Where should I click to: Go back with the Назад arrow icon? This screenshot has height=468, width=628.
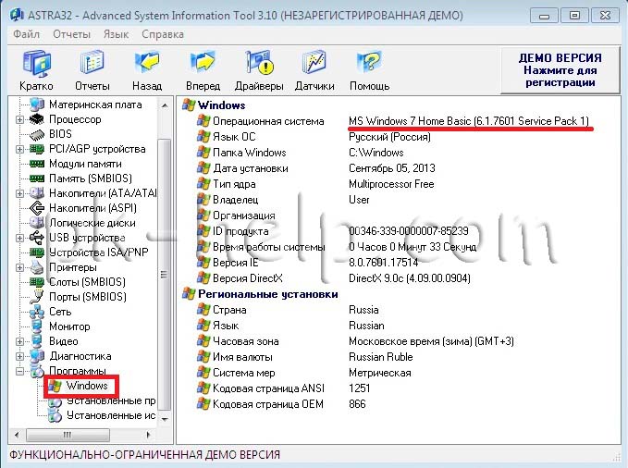point(147,70)
